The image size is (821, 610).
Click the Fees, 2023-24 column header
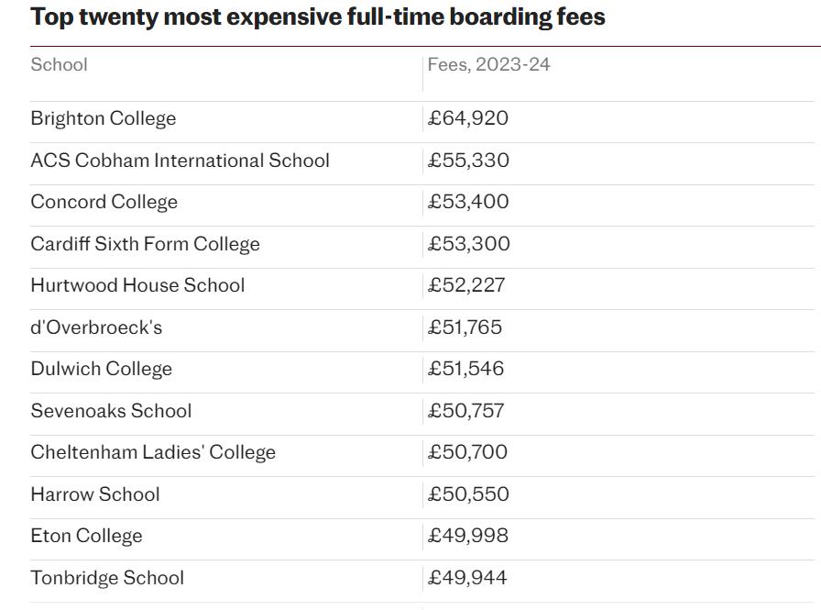pyautogui.click(x=488, y=64)
